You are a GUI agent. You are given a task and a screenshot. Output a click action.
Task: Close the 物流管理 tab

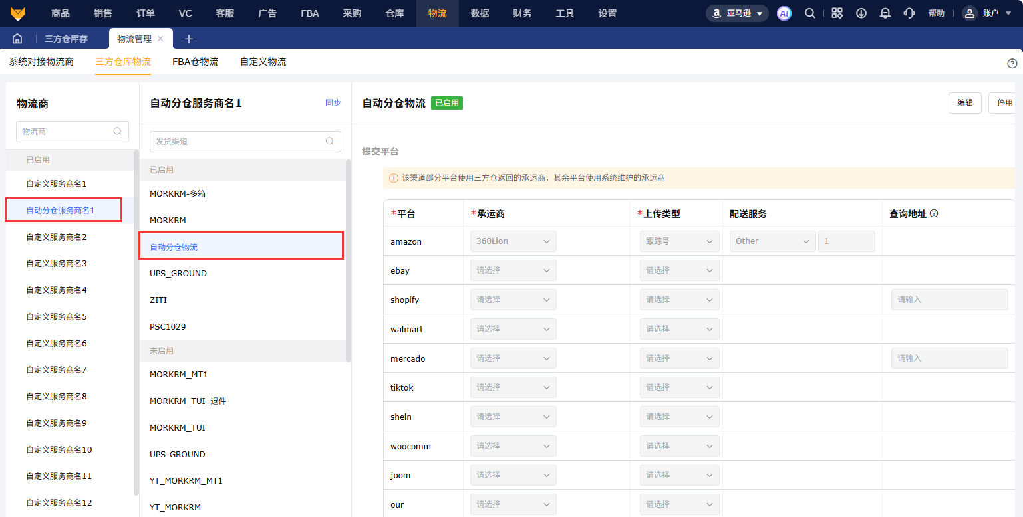[x=160, y=39]
